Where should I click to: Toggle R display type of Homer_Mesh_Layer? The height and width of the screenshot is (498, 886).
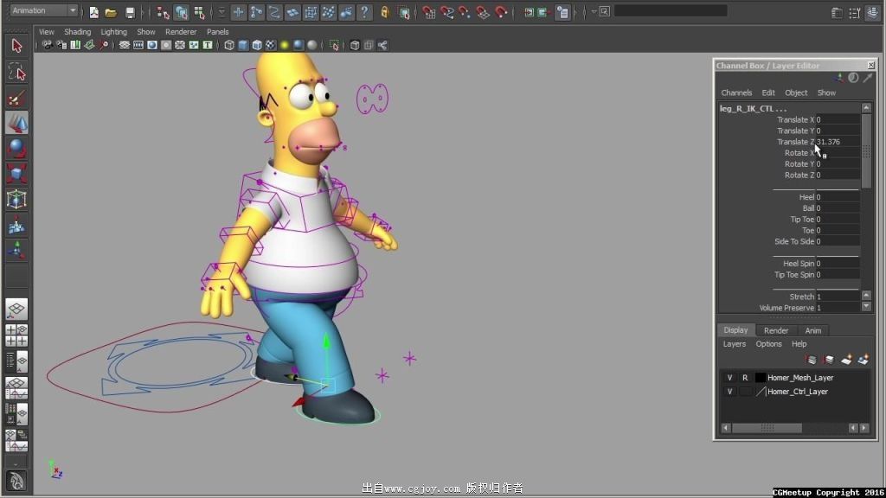(745, 378)
